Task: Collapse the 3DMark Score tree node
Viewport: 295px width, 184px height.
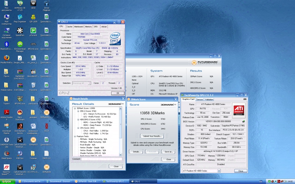Action: (75, 108)
